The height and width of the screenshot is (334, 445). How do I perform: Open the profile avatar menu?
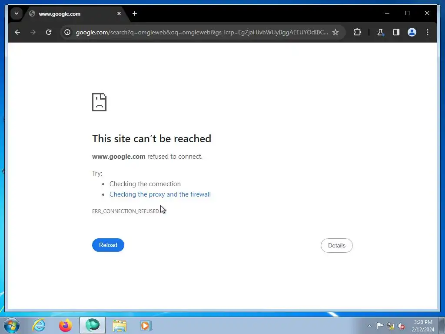point(412,32)
